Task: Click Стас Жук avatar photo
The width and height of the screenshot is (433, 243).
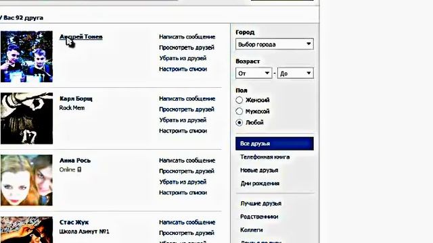Action: pos(26,230)
